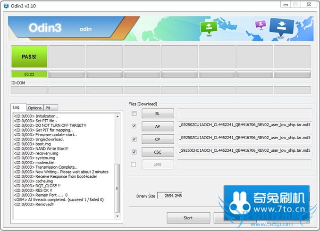Screen dimensions: 320x231
Task: Click the log scrollbar up arrow
Action: pos(118,116)
